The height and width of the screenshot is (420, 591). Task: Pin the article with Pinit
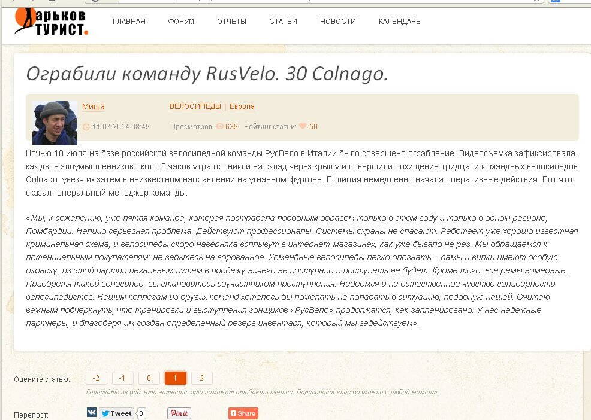(179, 413)
